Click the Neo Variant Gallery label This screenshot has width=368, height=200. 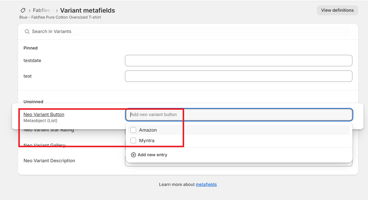(x=44, y=145)
